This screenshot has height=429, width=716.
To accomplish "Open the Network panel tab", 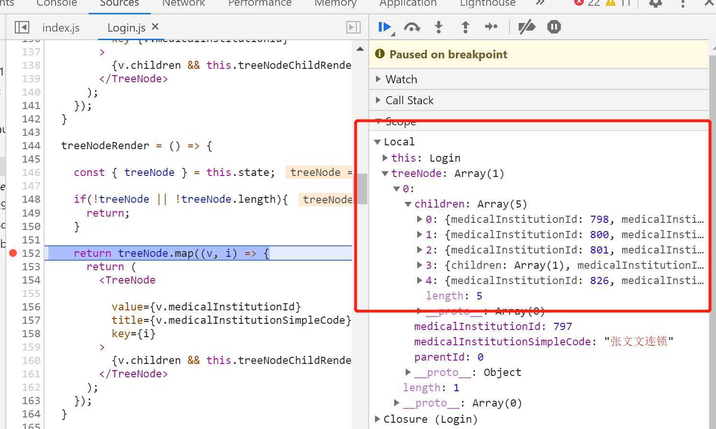I will click(183, 3).
